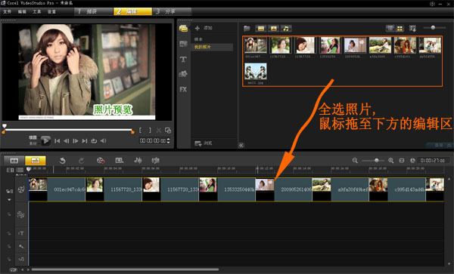Set mark-in with left bracket
The image size is (454, 274).
140,131
